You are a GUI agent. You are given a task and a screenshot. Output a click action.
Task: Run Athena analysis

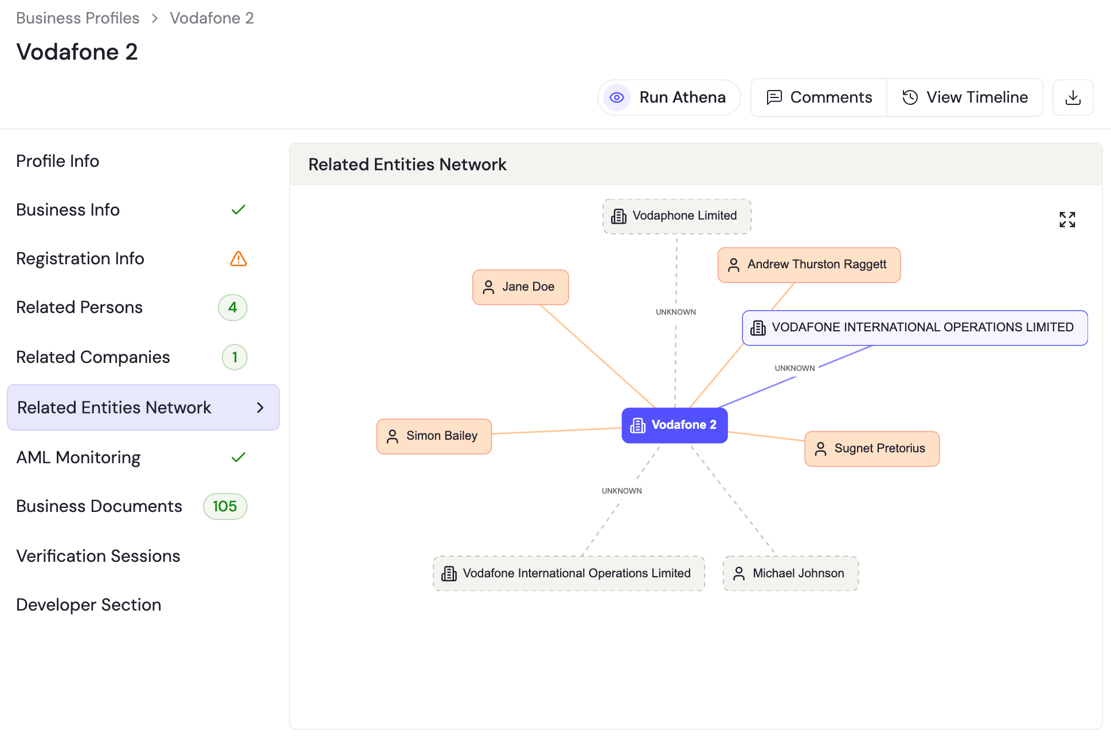[669, 97]
